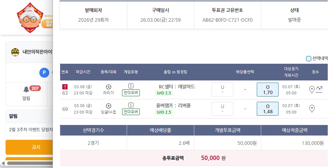329x168 pixels.
Task: Click the user avatar for 내안의작은아이
Action: pos(15,52)
